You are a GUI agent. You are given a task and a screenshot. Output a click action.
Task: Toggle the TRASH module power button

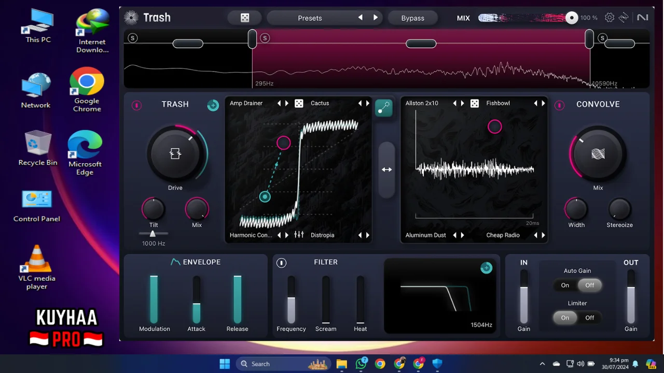pos(136,105)
